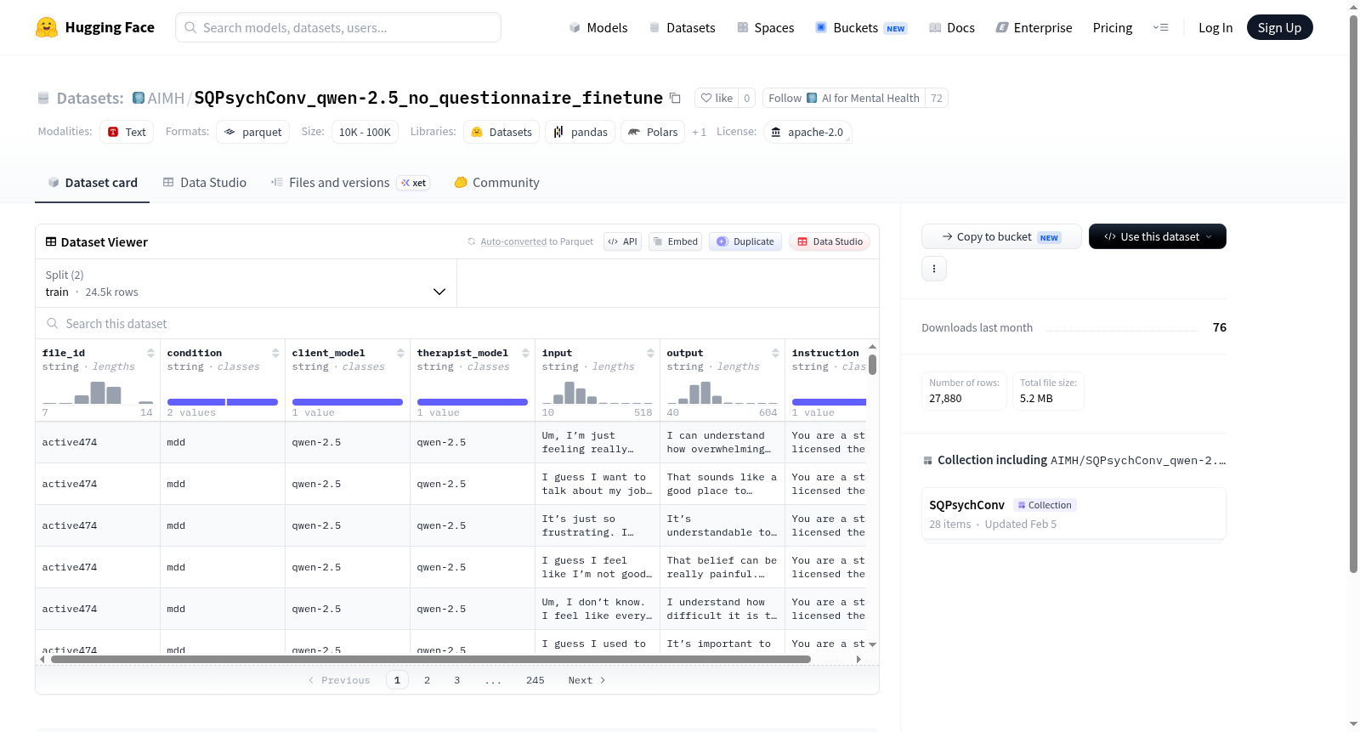Click the table's horizontal scrollbar
Screen dimensions: 1360x732
pos(430,659)
